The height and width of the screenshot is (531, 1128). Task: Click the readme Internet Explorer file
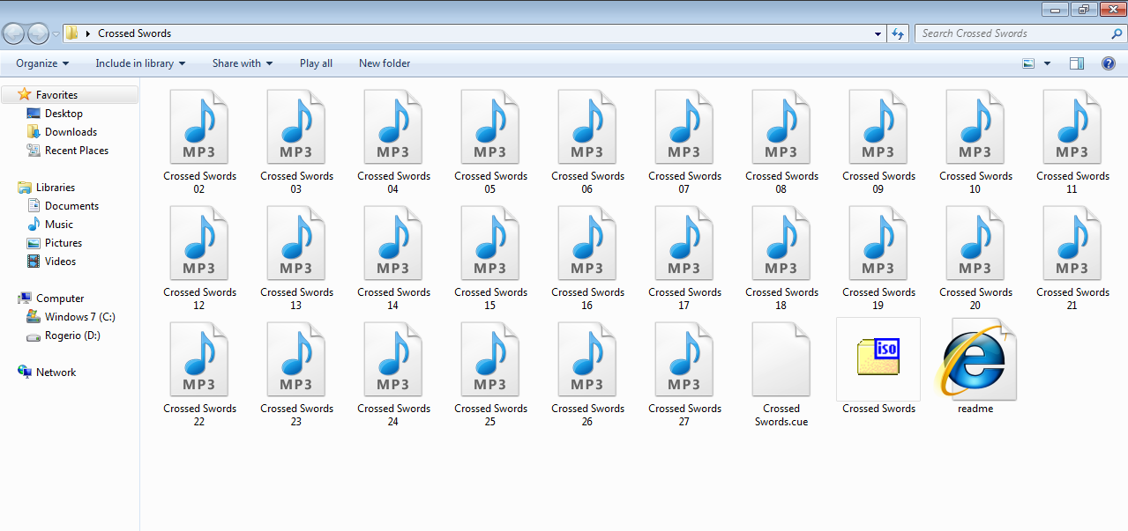click(975, 359)
